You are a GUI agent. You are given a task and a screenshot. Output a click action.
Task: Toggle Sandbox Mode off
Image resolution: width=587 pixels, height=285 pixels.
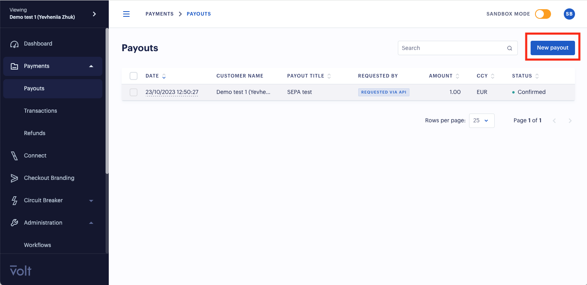click(543, 14)
